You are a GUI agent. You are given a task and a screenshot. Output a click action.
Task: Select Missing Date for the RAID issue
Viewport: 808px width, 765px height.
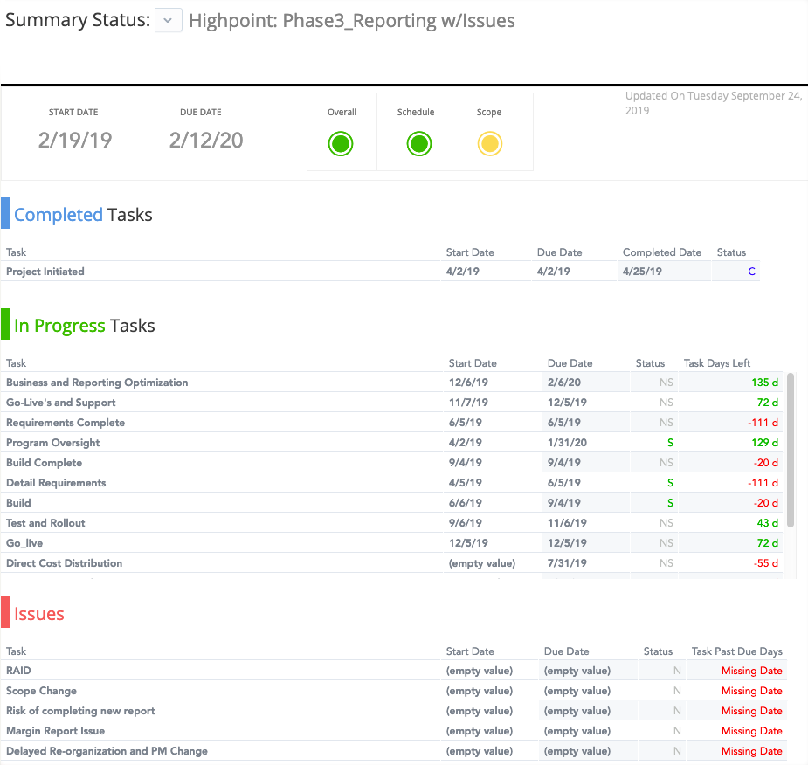point(751,670)
